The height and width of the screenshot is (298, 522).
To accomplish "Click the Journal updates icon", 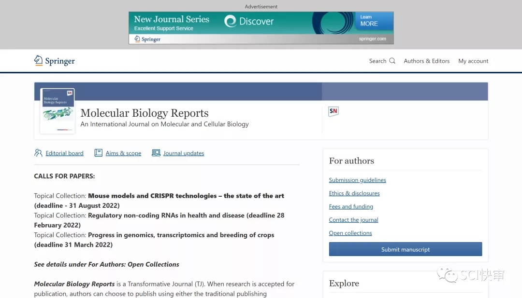I will (156, 153).
